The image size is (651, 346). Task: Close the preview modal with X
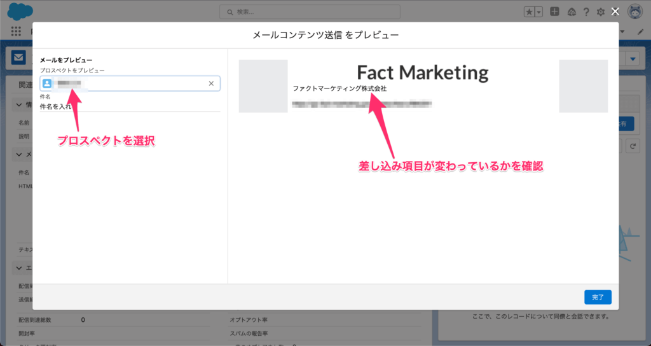(x=615, y=11)
